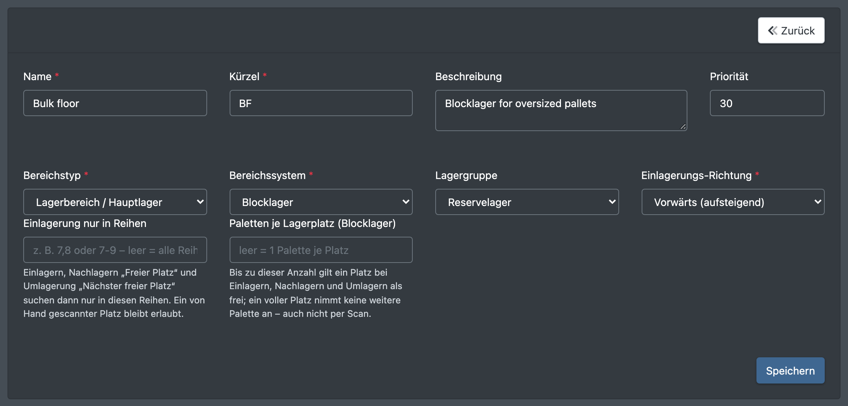Click the Paletten je Lagerplatz (Blocklager) label
This screenshot has width=848, height=406.
(313, 223)
